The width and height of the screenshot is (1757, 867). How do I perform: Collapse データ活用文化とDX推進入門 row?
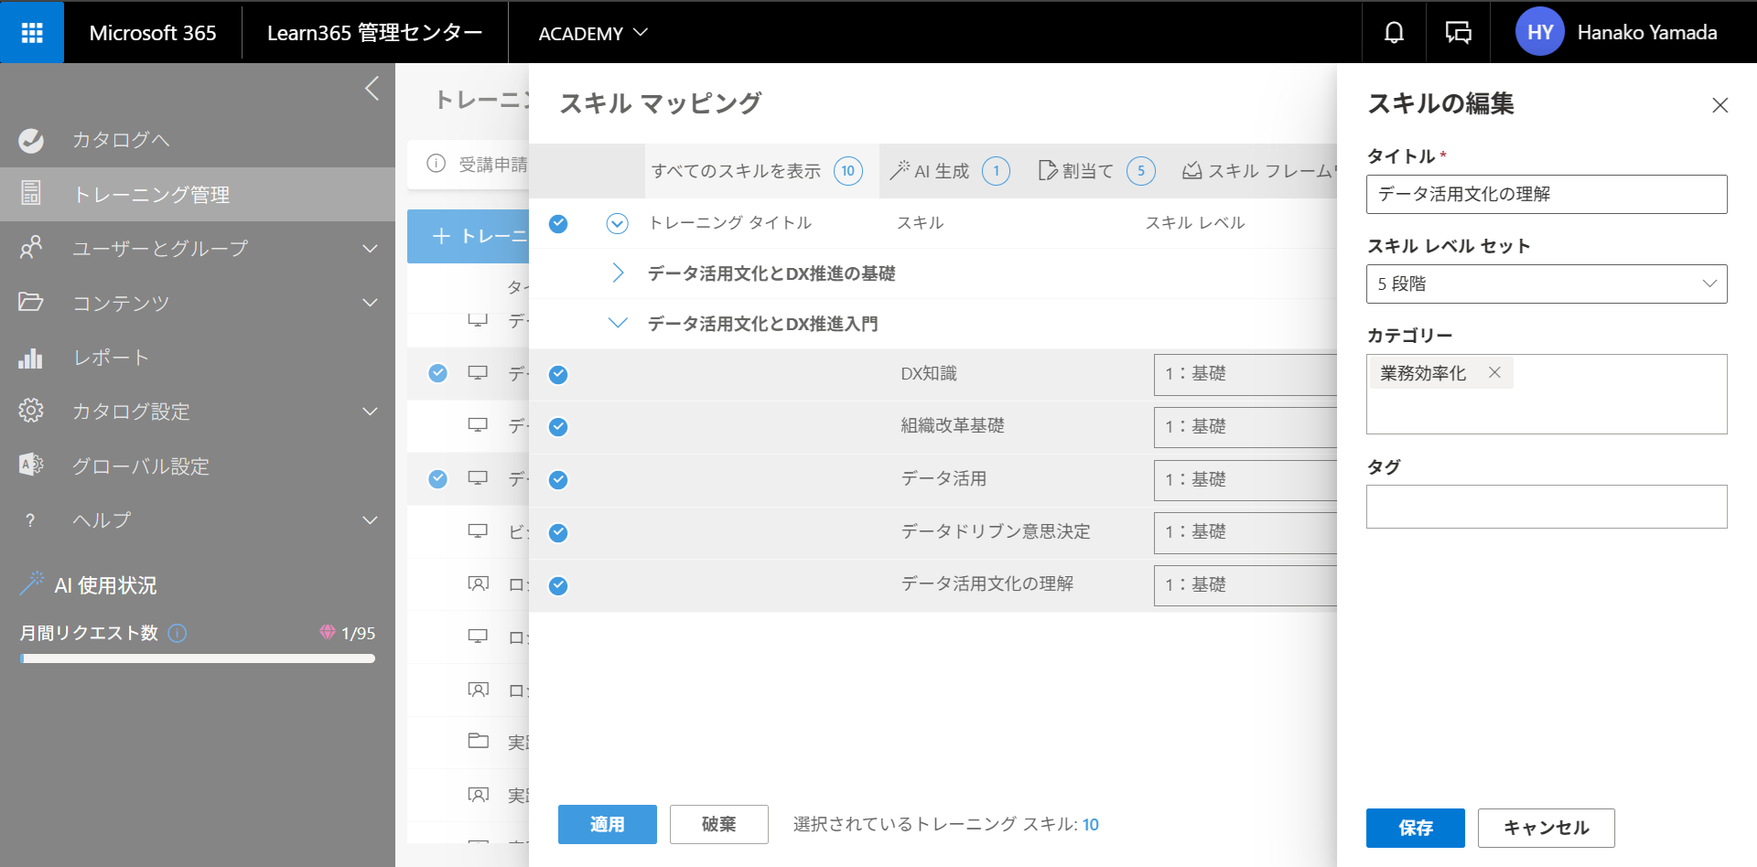pyautogui.click(x=618, y=323)
